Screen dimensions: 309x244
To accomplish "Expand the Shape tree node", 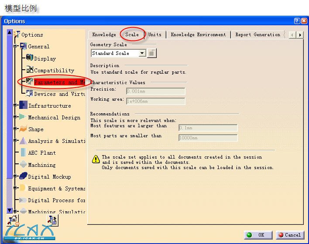I will click(15, 129).
